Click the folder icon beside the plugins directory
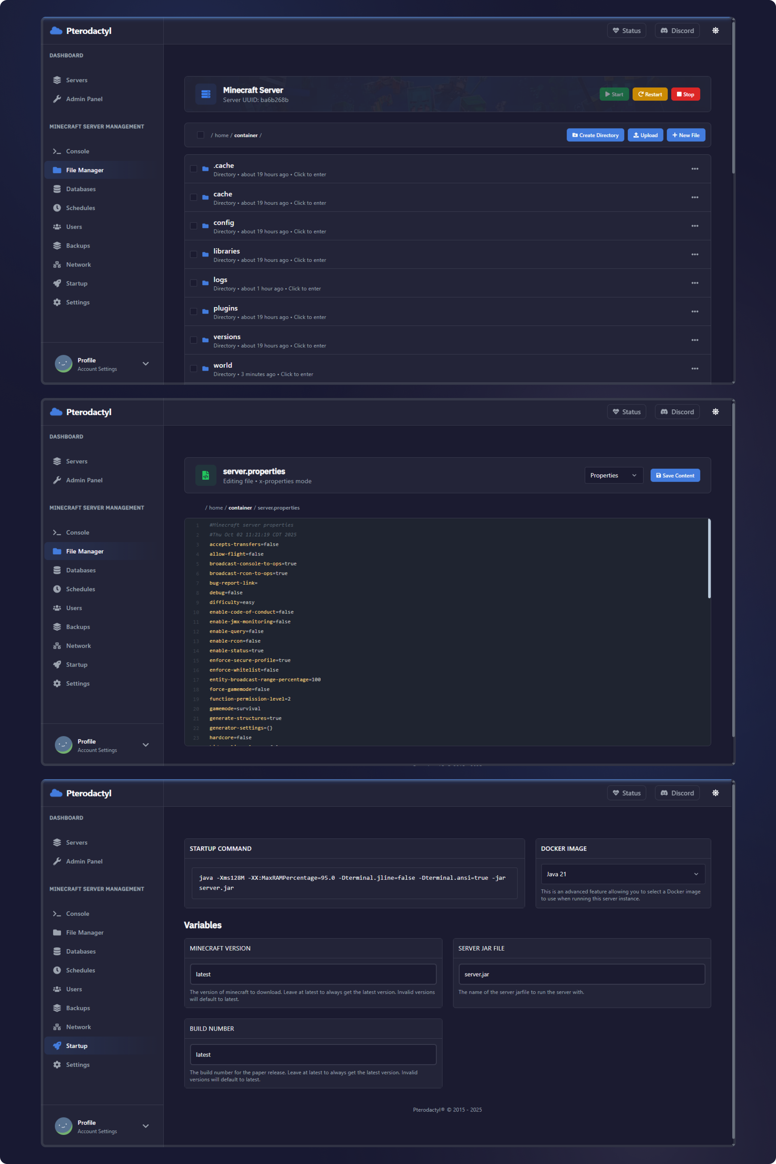 [205, 312]
